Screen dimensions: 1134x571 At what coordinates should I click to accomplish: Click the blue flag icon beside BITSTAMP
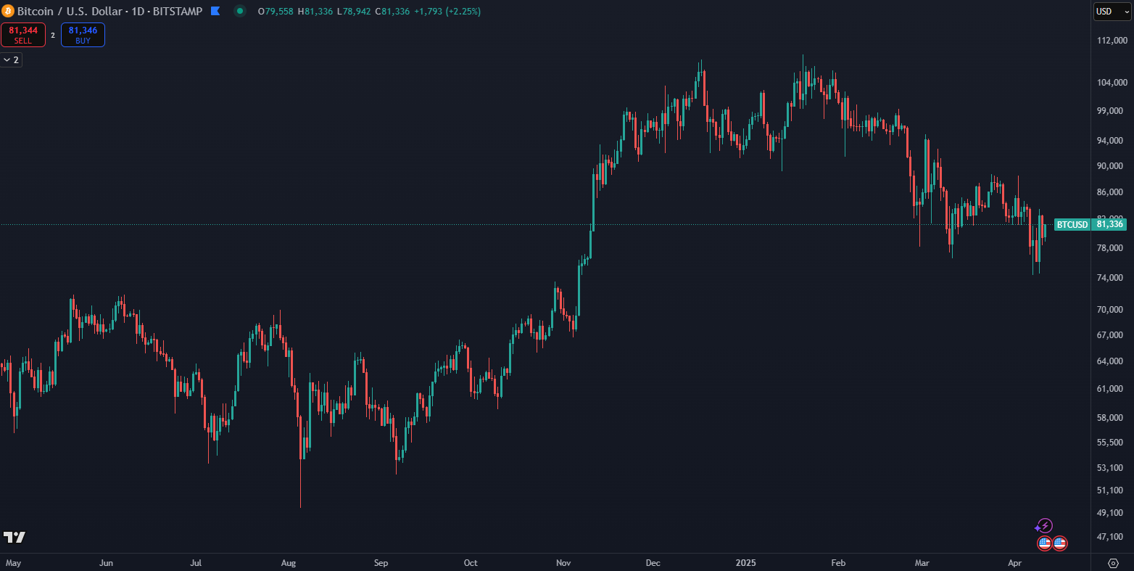(x=215, y=12)
